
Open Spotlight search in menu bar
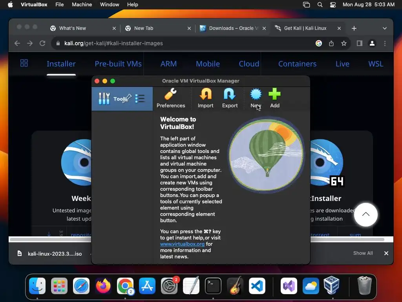pyautogui.click(x=320, y=5)
